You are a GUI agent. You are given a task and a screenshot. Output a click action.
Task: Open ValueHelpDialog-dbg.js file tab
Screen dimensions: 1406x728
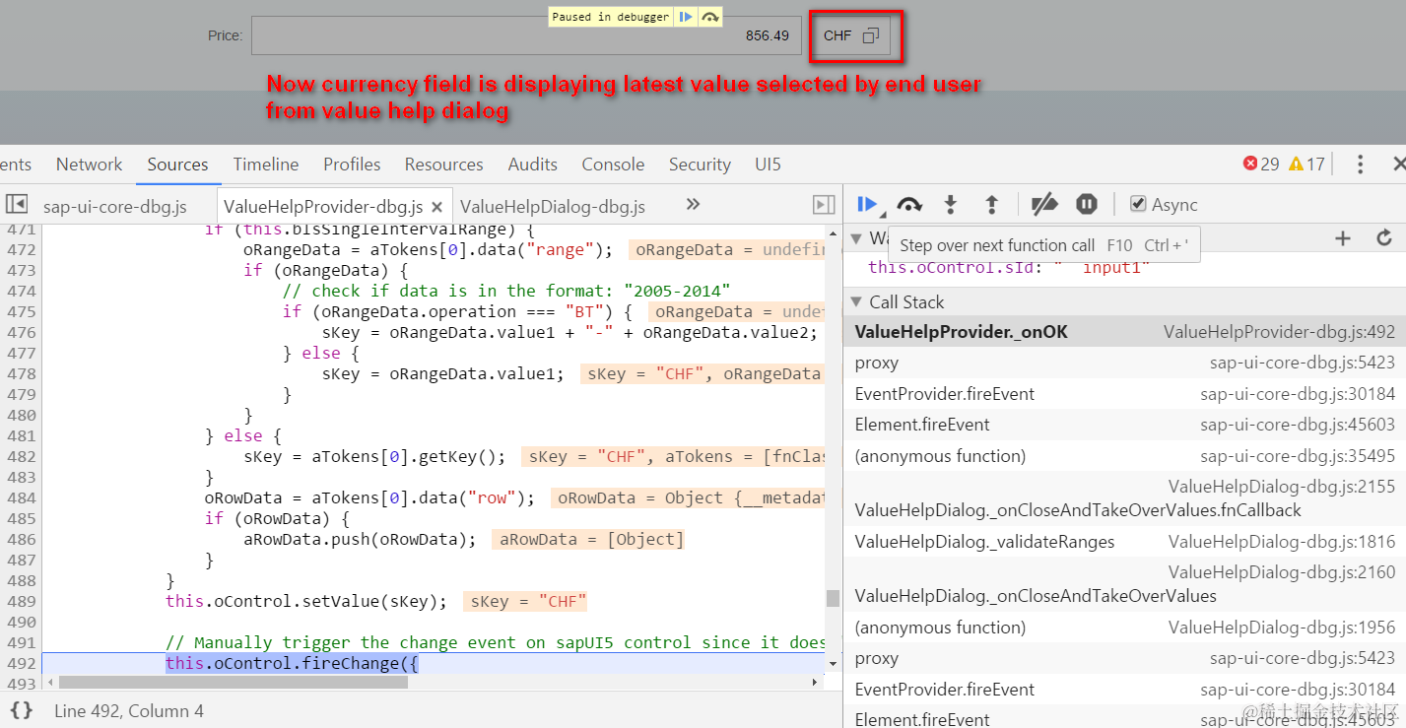[553, 206]
